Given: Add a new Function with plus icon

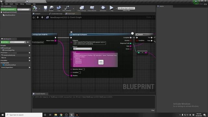Looking at the screenshot, I should [30, 53].
